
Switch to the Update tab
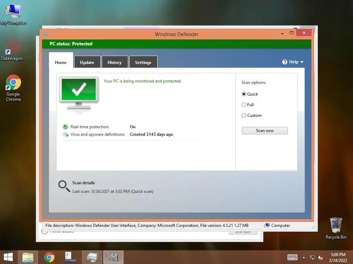coord(87,62)
